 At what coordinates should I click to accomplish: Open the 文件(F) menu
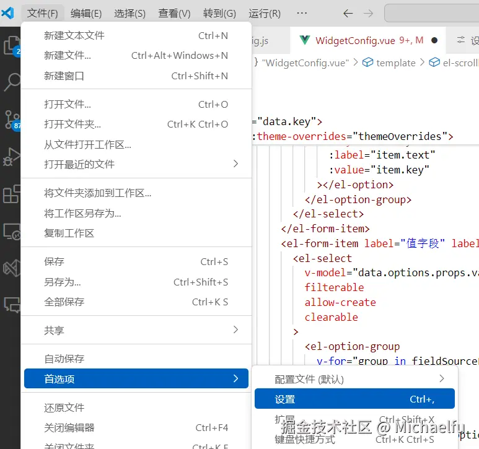tap(43, 14)
